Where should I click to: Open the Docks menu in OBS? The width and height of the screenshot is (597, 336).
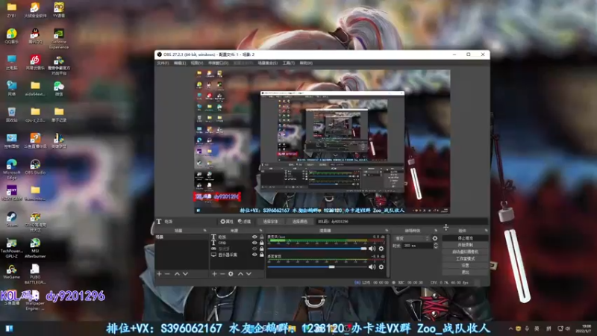click(219, 63)
